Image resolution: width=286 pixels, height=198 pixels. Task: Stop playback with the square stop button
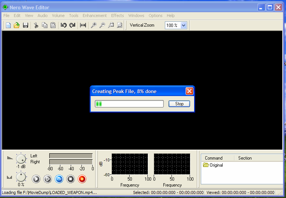click(x=70, y=179)
